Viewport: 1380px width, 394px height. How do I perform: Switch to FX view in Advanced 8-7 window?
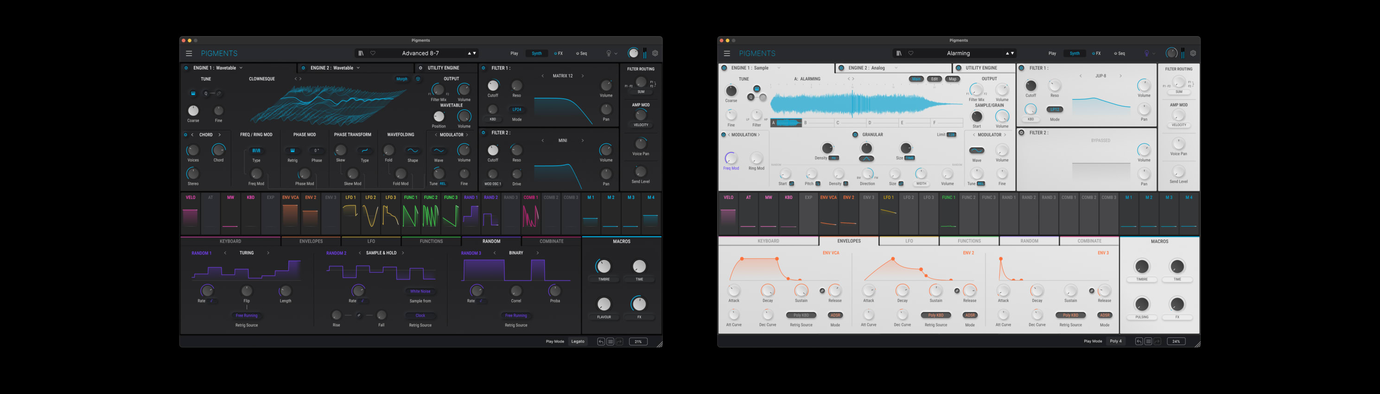point(559,53)
